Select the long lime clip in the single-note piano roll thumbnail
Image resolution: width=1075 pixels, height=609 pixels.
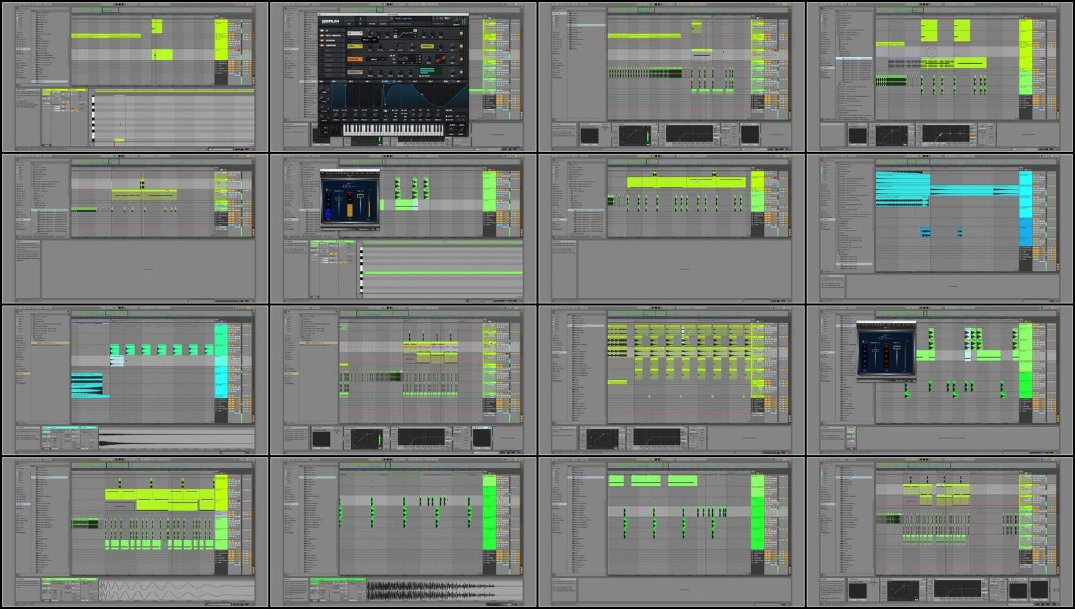click(106, 36)
